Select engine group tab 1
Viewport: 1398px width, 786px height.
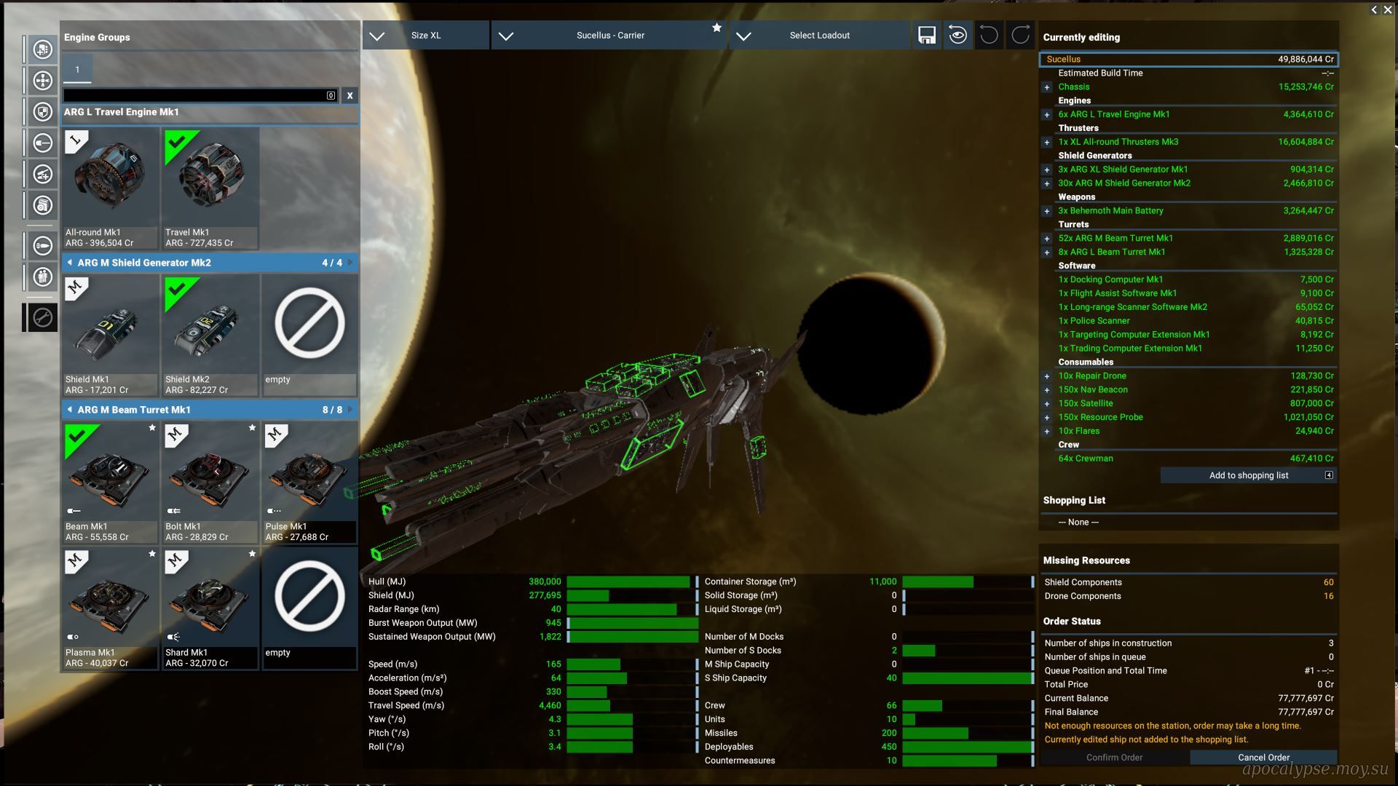[x=77, y=70]
